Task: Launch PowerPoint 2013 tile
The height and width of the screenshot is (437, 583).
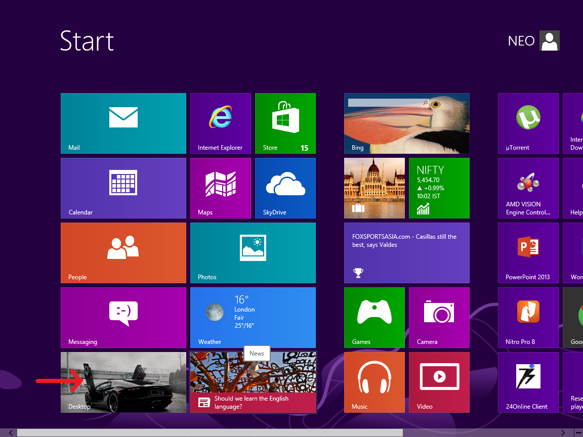Action: coord(528,253)
